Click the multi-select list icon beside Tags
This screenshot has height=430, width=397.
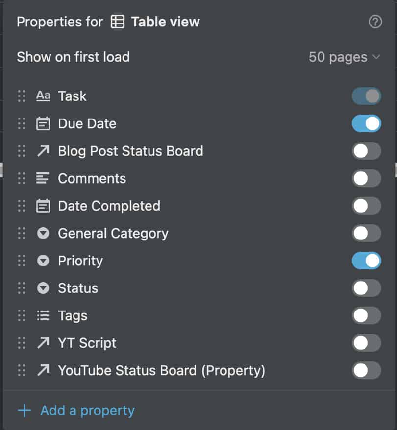click(x=43, y=315)
